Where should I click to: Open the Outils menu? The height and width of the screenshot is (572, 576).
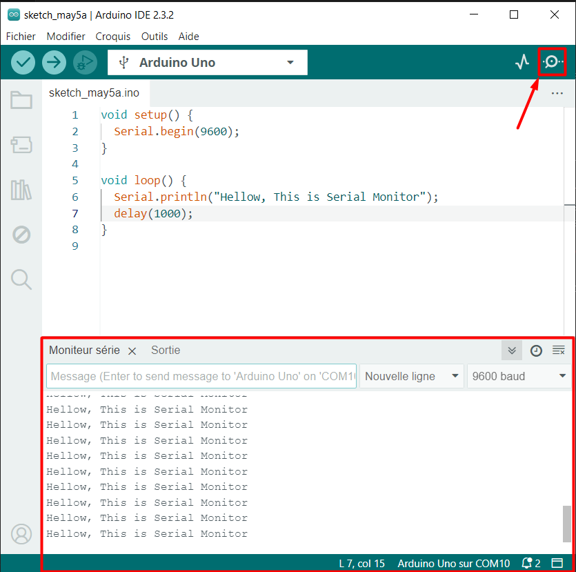click(x=155, y=37)
